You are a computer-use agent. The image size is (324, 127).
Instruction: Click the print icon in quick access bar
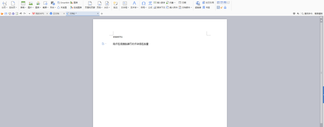click(x=13, y=14)
